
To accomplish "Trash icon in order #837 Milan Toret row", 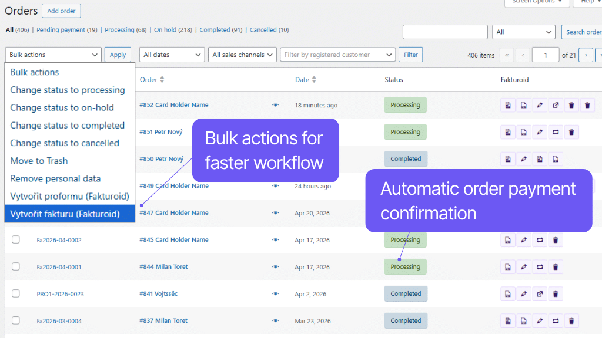I will [x=571, y=321].
